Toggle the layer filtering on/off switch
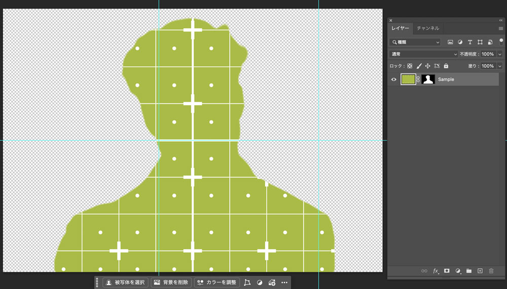 [x=501, y=42]
